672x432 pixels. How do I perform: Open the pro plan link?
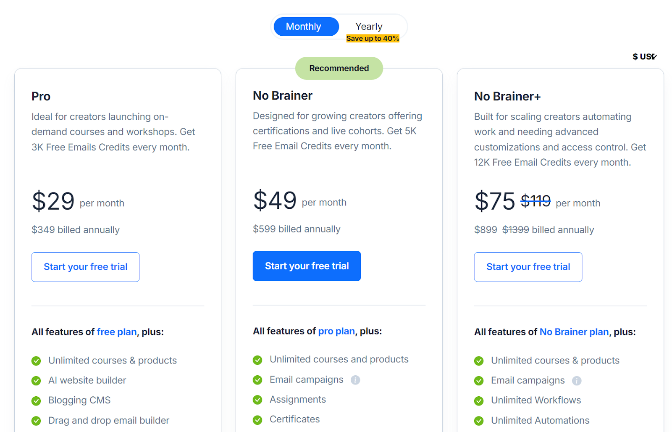[336, 331]
